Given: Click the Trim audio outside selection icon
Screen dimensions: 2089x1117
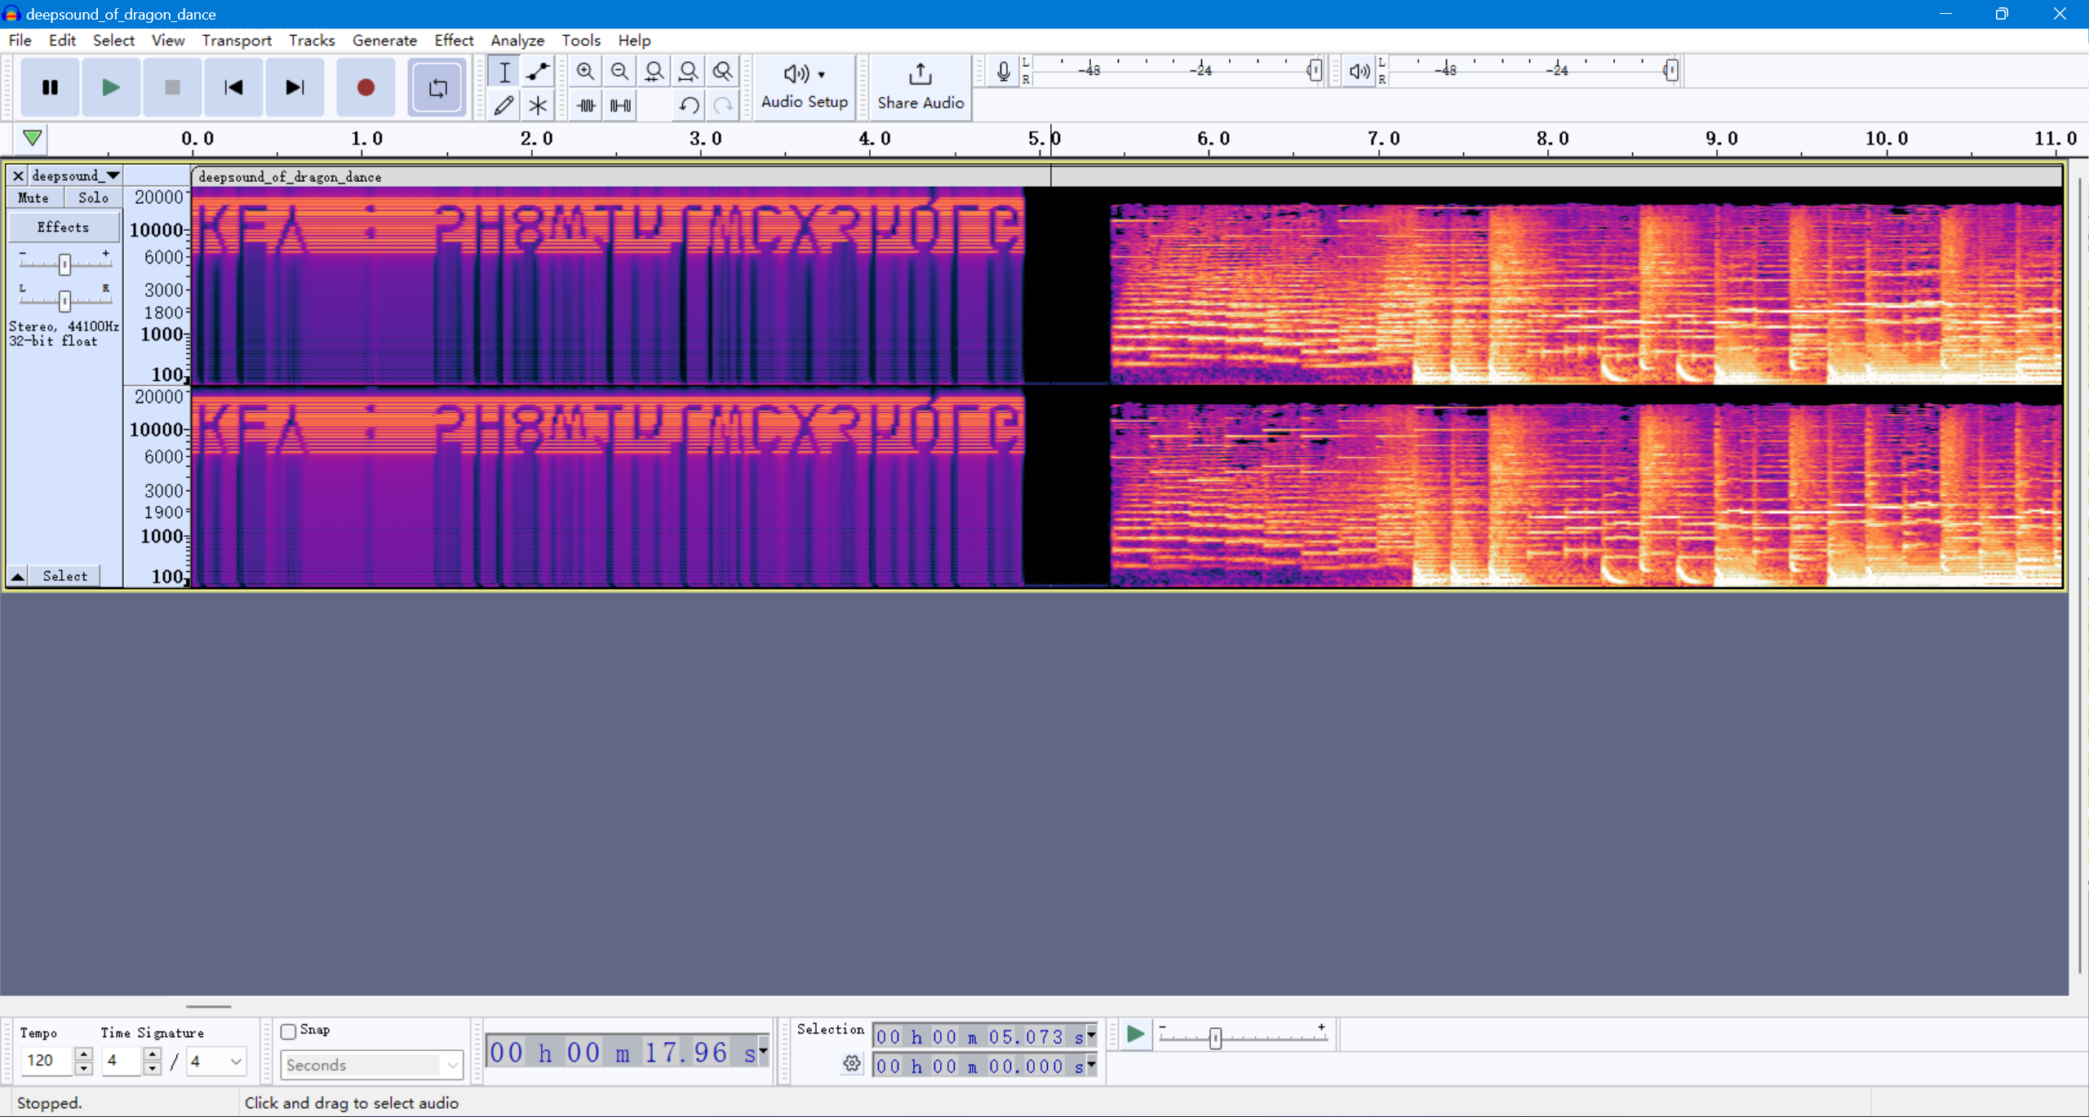Looking at the screenshot, I should point(587,105).
